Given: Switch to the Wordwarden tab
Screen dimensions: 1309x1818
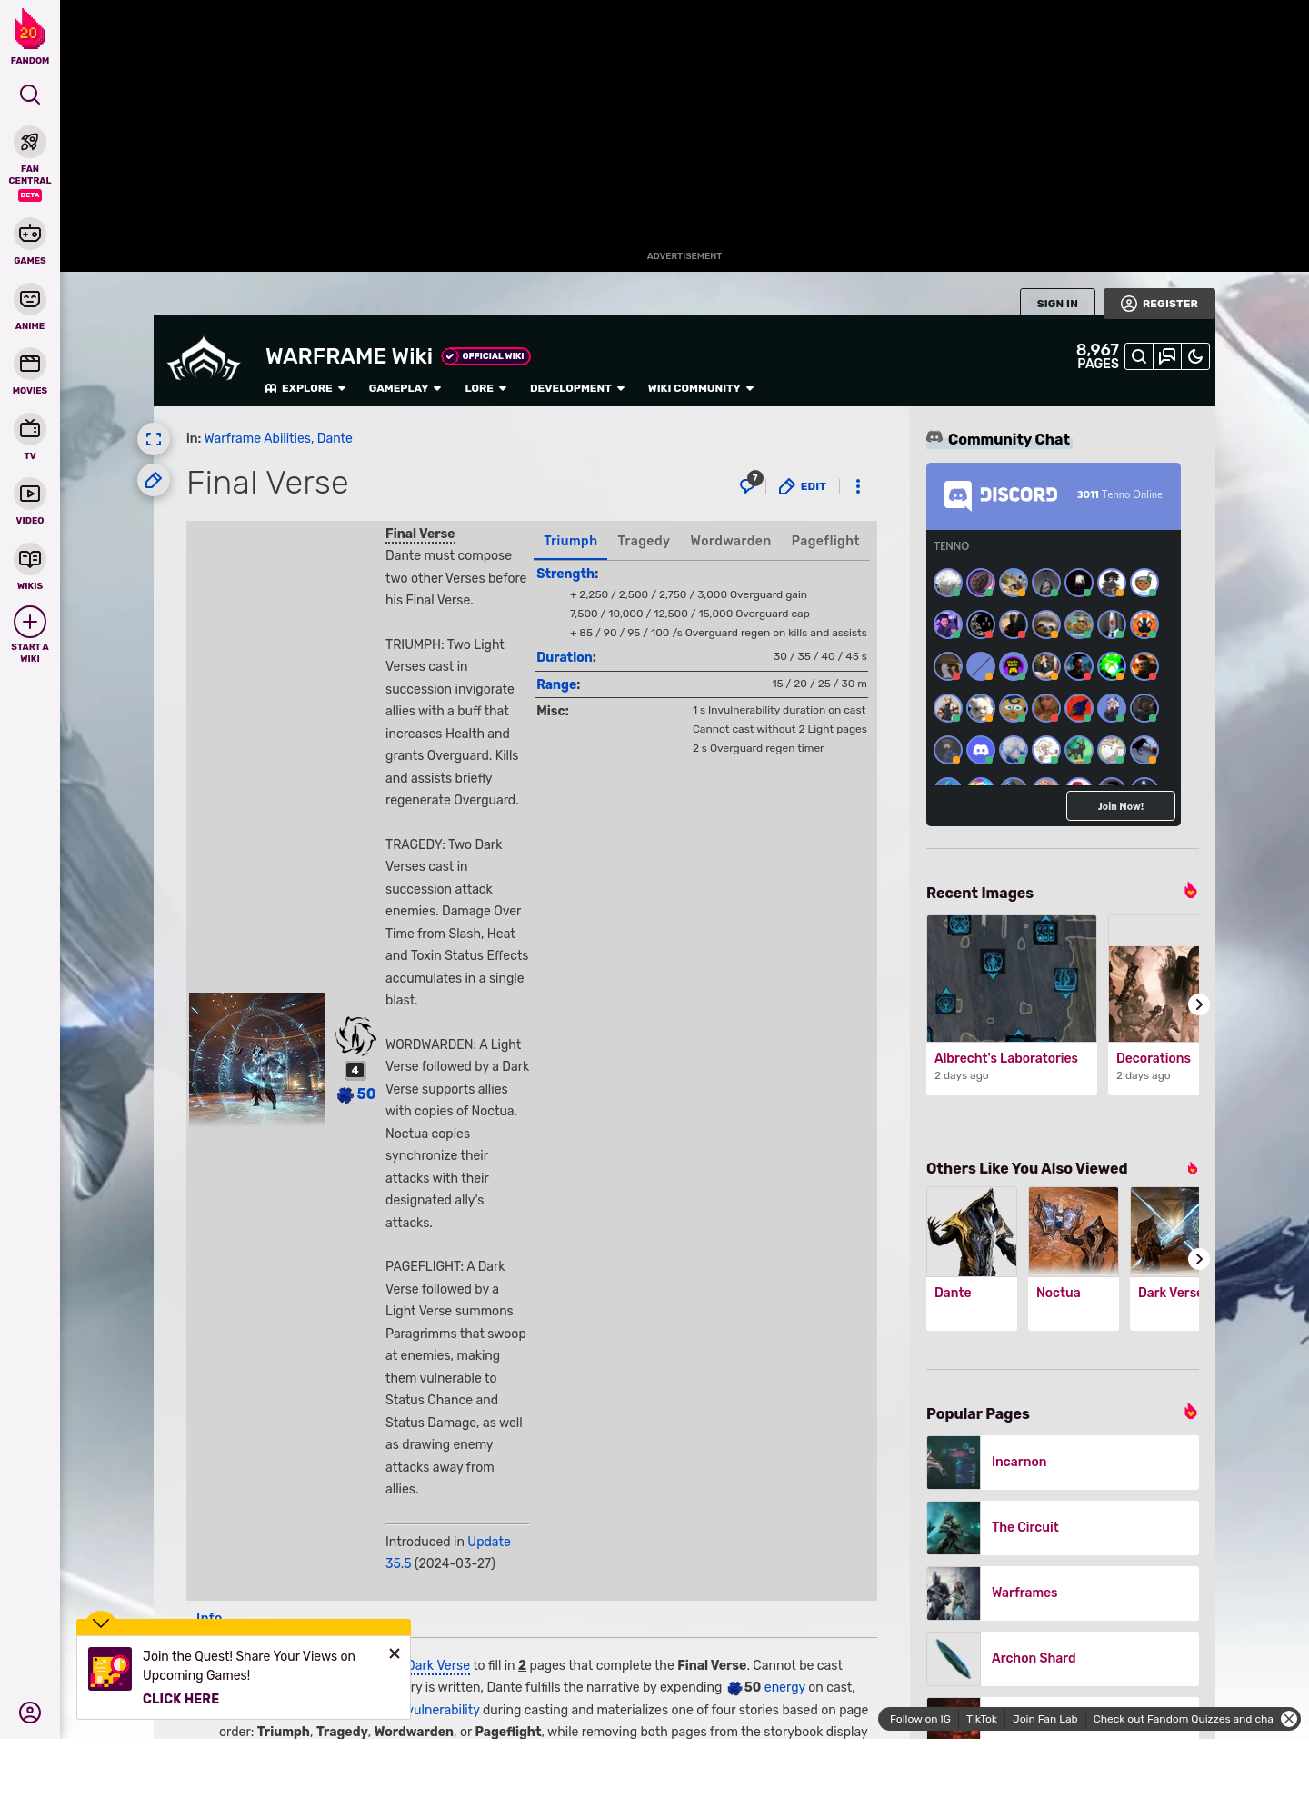Looking at the screenshot, I should click(x=731, y=541).
